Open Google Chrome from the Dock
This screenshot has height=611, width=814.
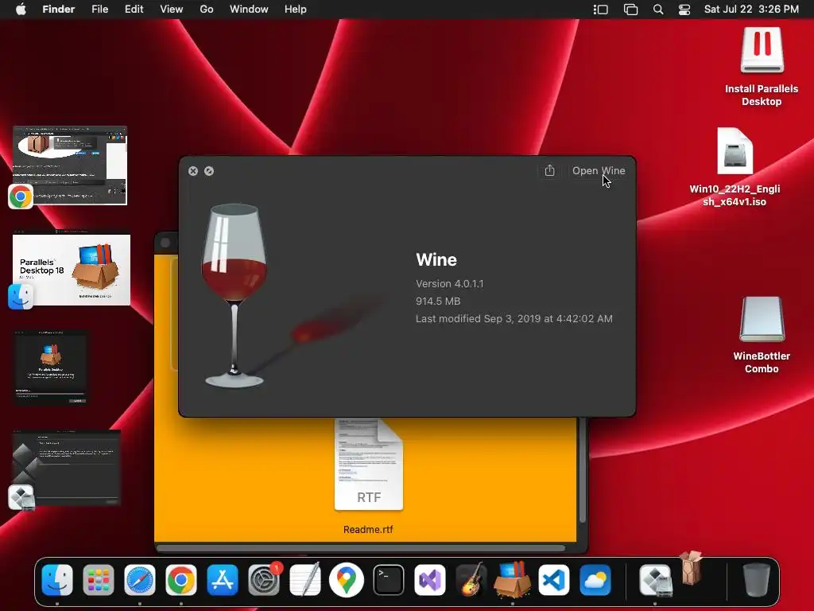click(181, 580)
